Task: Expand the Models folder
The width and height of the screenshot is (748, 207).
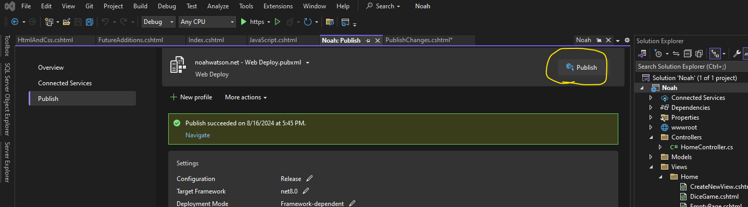Action: pyautogui.click(x=651, y=157)
